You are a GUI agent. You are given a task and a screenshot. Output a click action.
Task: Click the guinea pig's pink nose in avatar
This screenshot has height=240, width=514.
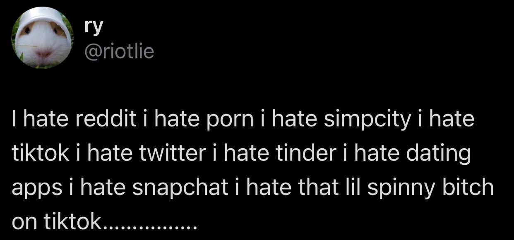click(x=44, y=54)
